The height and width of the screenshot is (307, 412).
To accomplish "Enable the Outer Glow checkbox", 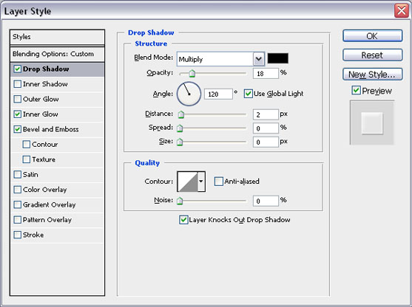I will point(17,99).
